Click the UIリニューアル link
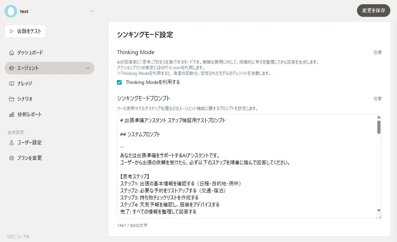The image size is (397, 242). point(18,237)
